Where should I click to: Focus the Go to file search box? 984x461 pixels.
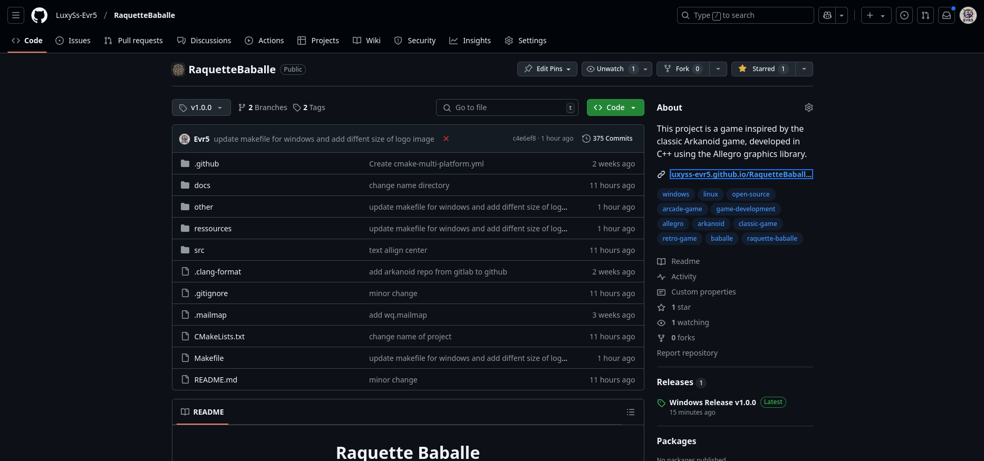click(507, 107)
